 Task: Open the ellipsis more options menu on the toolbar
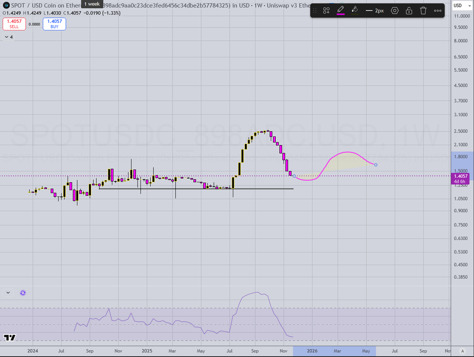point(438,11)
